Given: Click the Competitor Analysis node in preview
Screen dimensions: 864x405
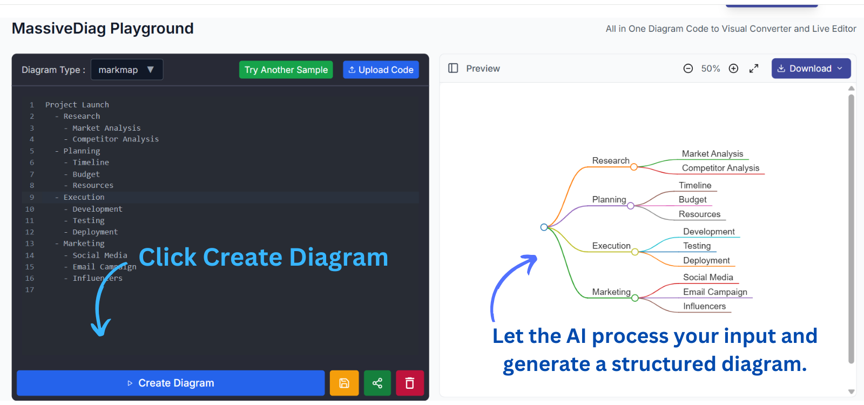Looking at the screenshot, I should [x=720, y=168].
